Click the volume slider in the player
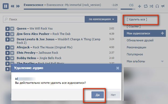 pos(128,9)
